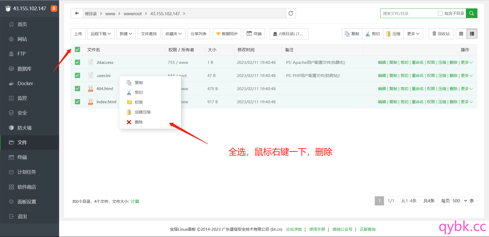The width and height of the screenshot is (489, 237).
Task: Expand 更多 for .htaccess row
Action: click(467, 62)
